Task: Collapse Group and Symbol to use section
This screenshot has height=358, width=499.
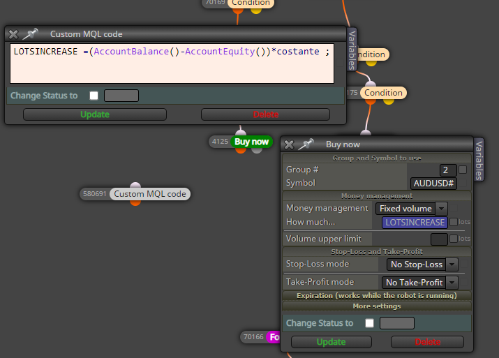Action: (377, 158)
